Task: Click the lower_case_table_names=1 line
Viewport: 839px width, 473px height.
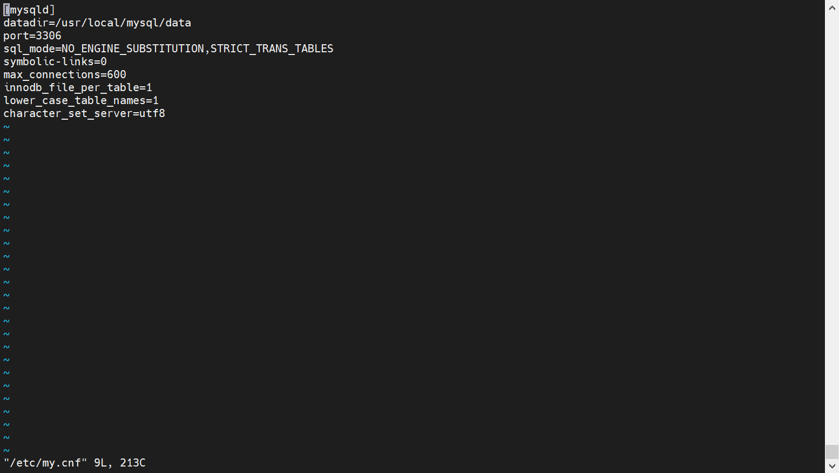Action: click(81, 100)
